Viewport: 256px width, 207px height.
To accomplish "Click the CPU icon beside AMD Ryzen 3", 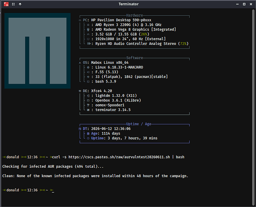I will [88, 25].
